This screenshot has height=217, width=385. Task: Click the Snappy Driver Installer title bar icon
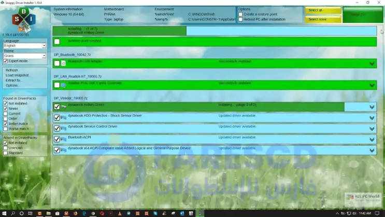click(3, 3)
